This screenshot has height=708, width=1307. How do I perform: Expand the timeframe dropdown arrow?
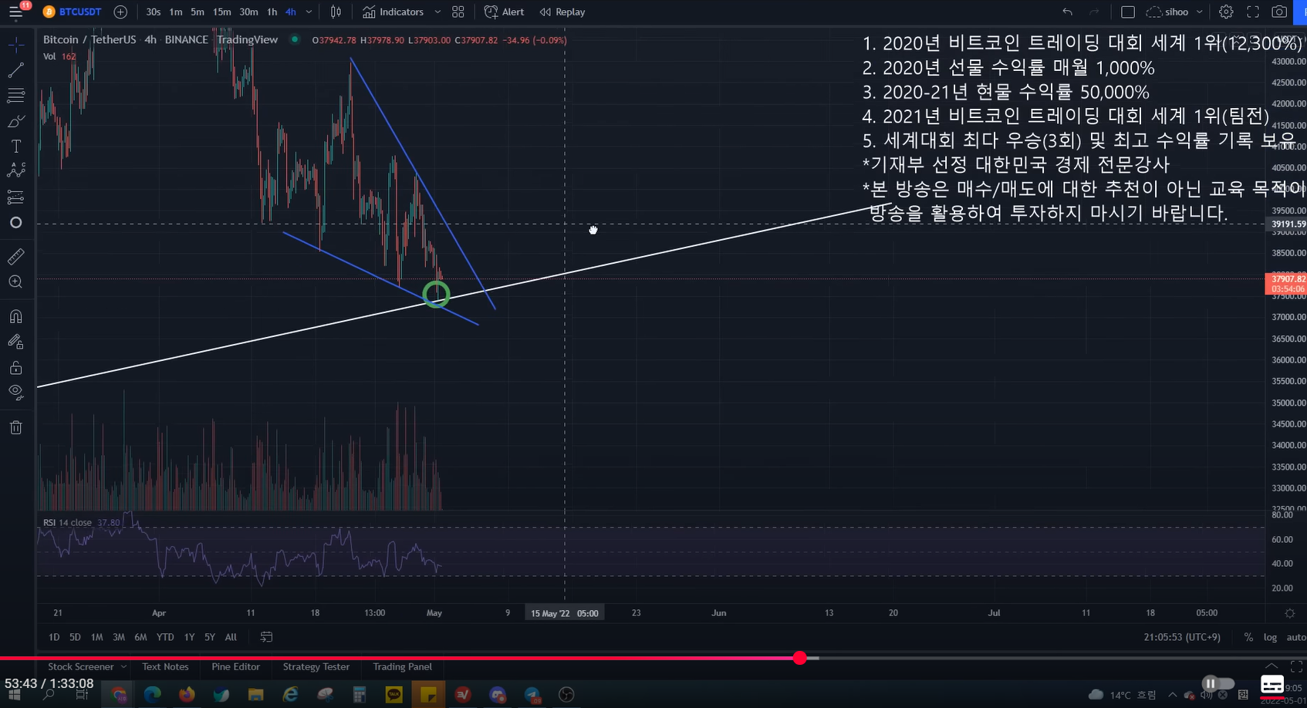point(309,12)
